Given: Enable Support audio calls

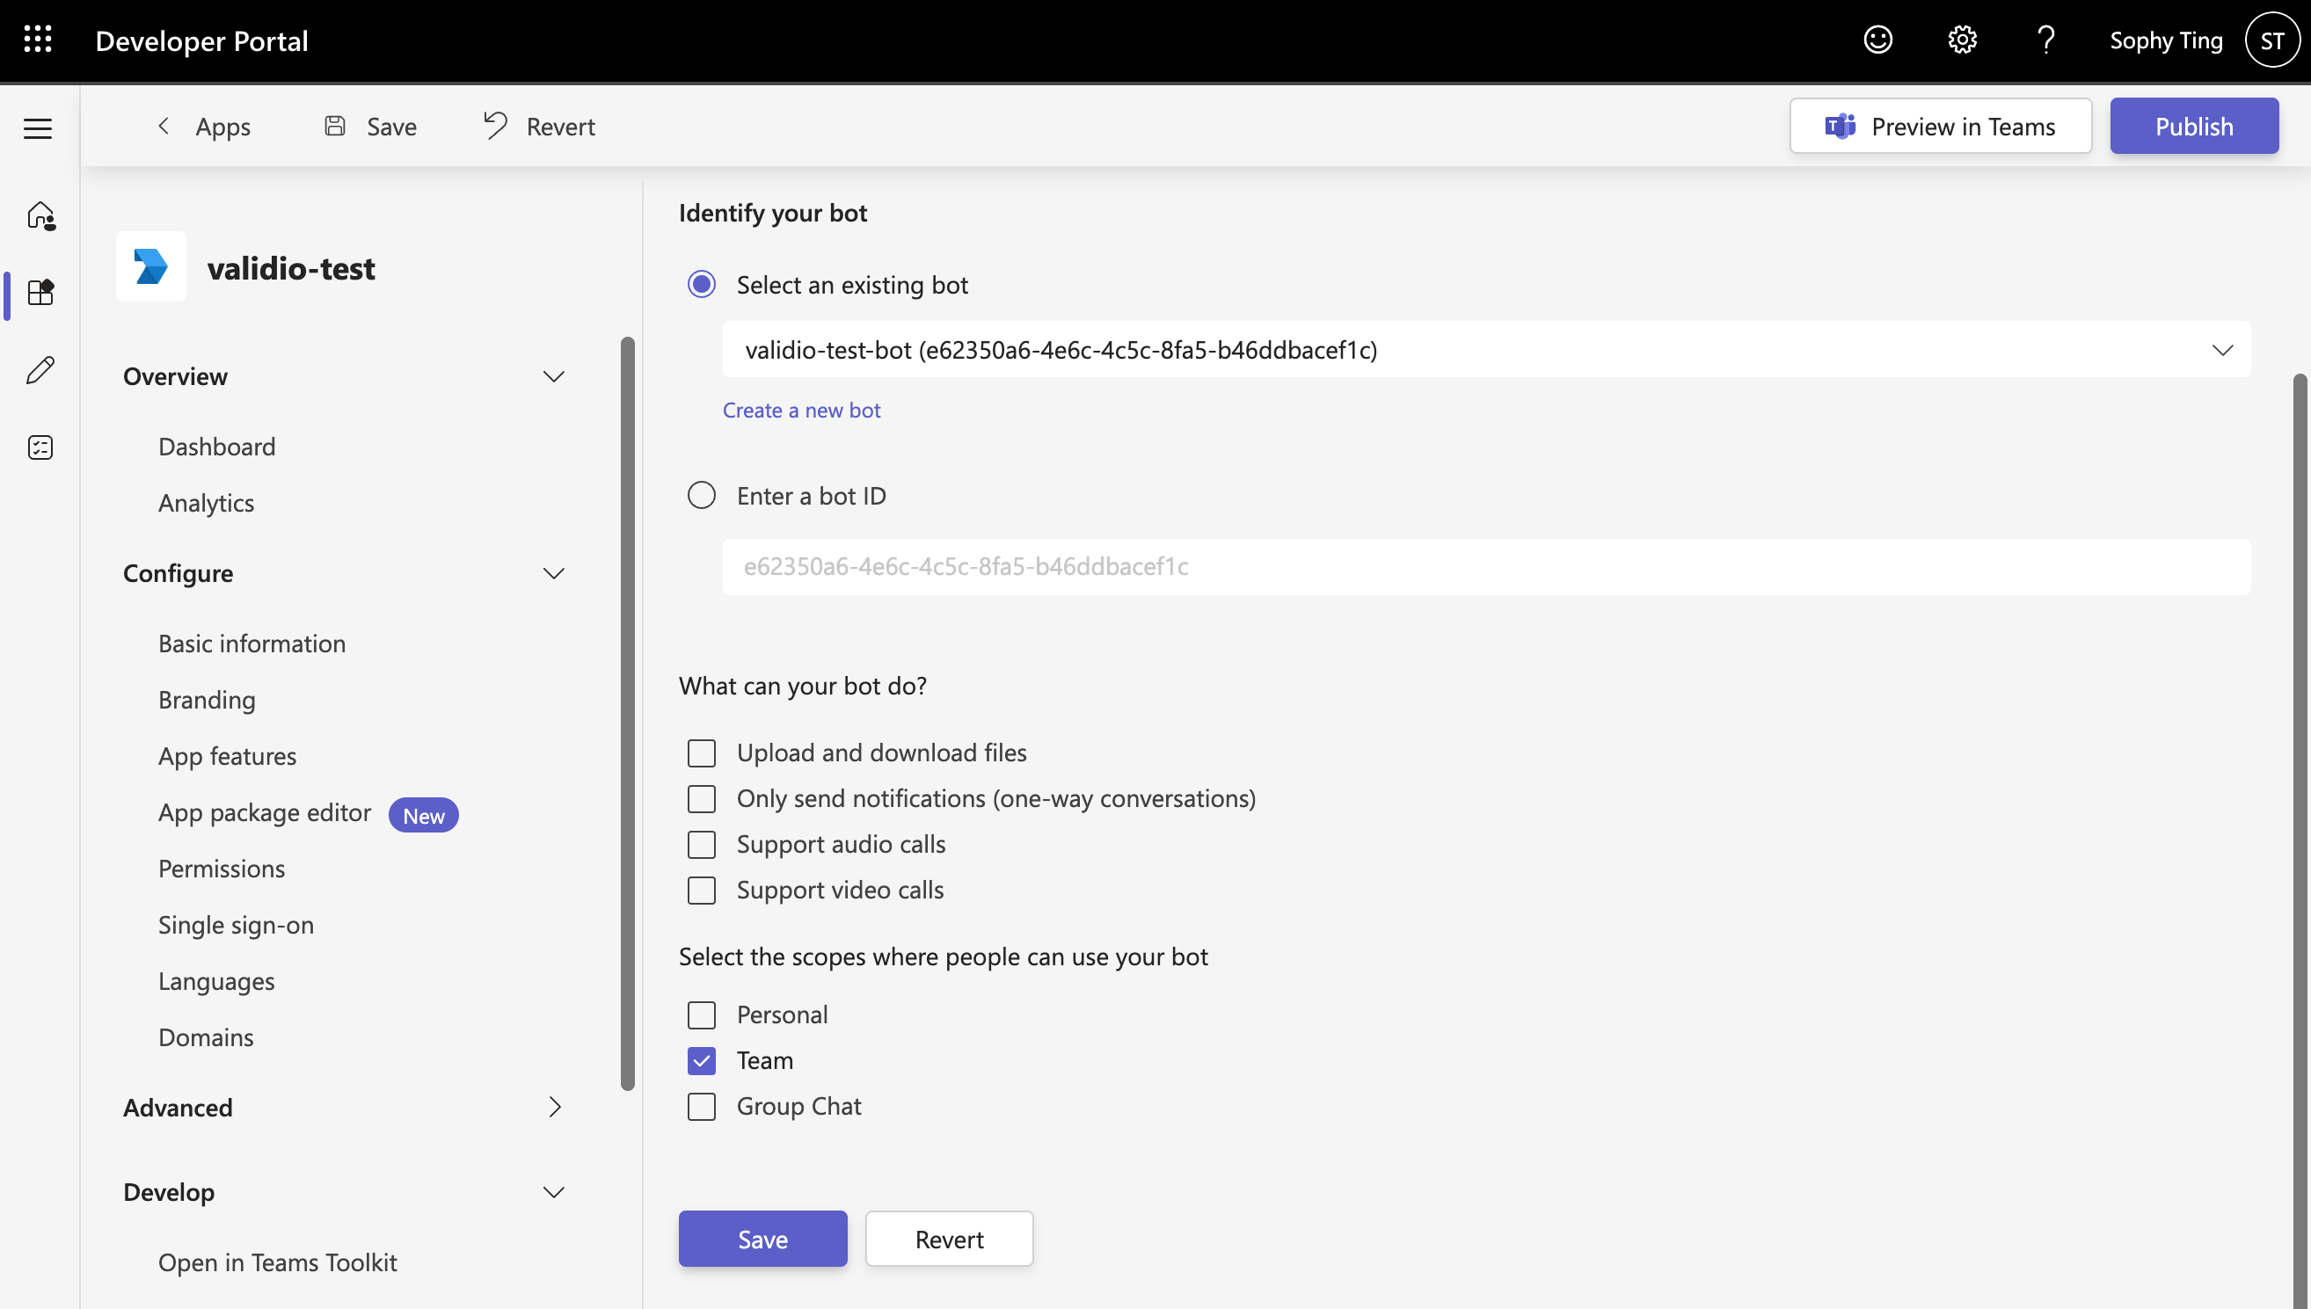Looking at the screenshot, I should coord(702,845).
